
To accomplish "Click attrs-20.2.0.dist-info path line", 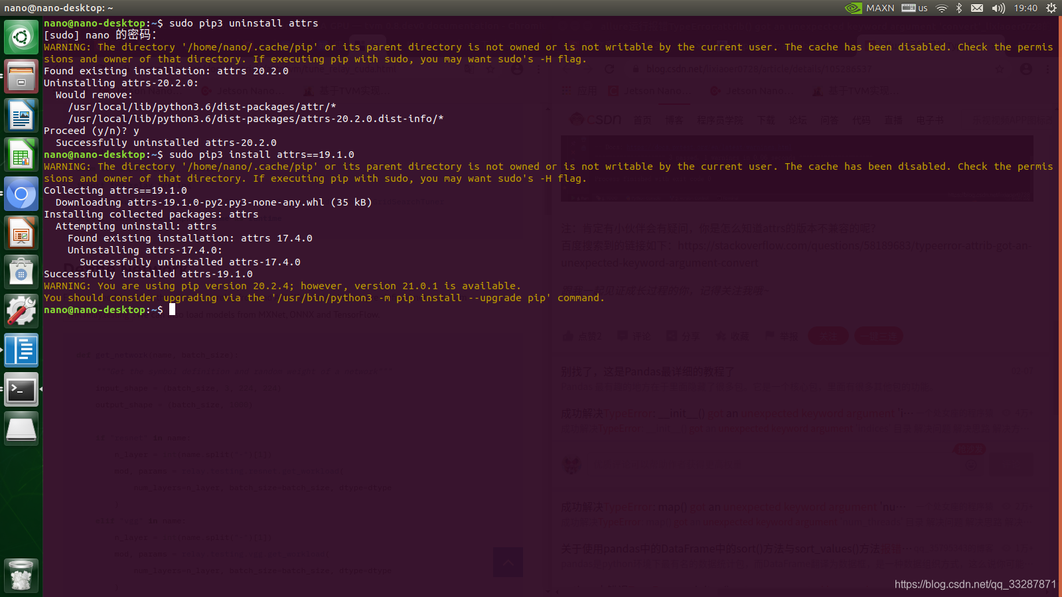I will (256, 119).
